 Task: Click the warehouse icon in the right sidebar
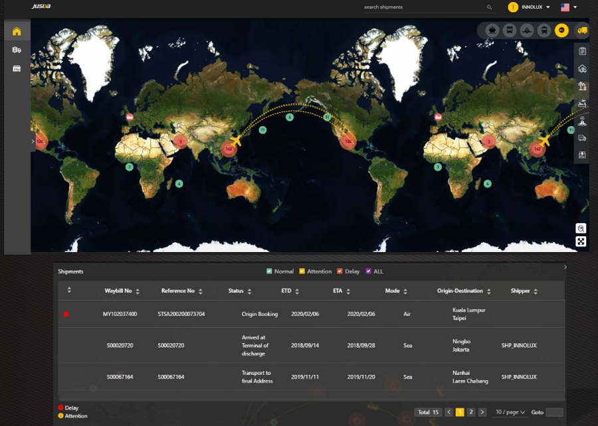582,68
